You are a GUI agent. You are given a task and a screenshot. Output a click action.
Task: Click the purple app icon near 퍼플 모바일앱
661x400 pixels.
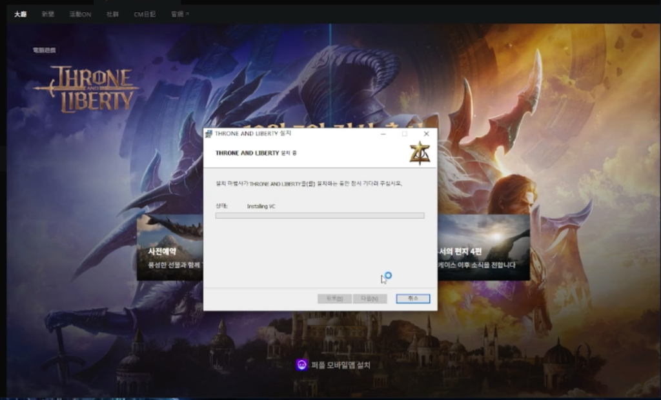[x=302, y=365]
